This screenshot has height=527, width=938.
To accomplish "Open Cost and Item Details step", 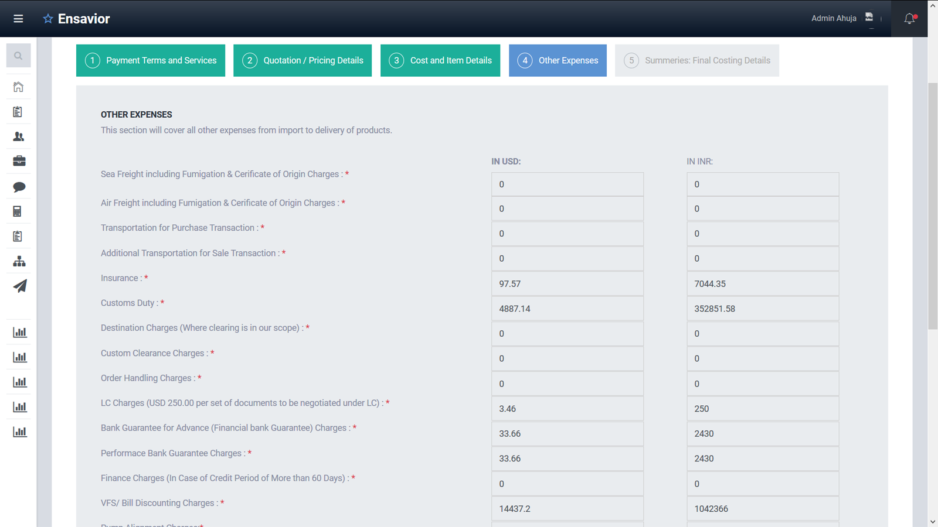I will pos(440,60).
